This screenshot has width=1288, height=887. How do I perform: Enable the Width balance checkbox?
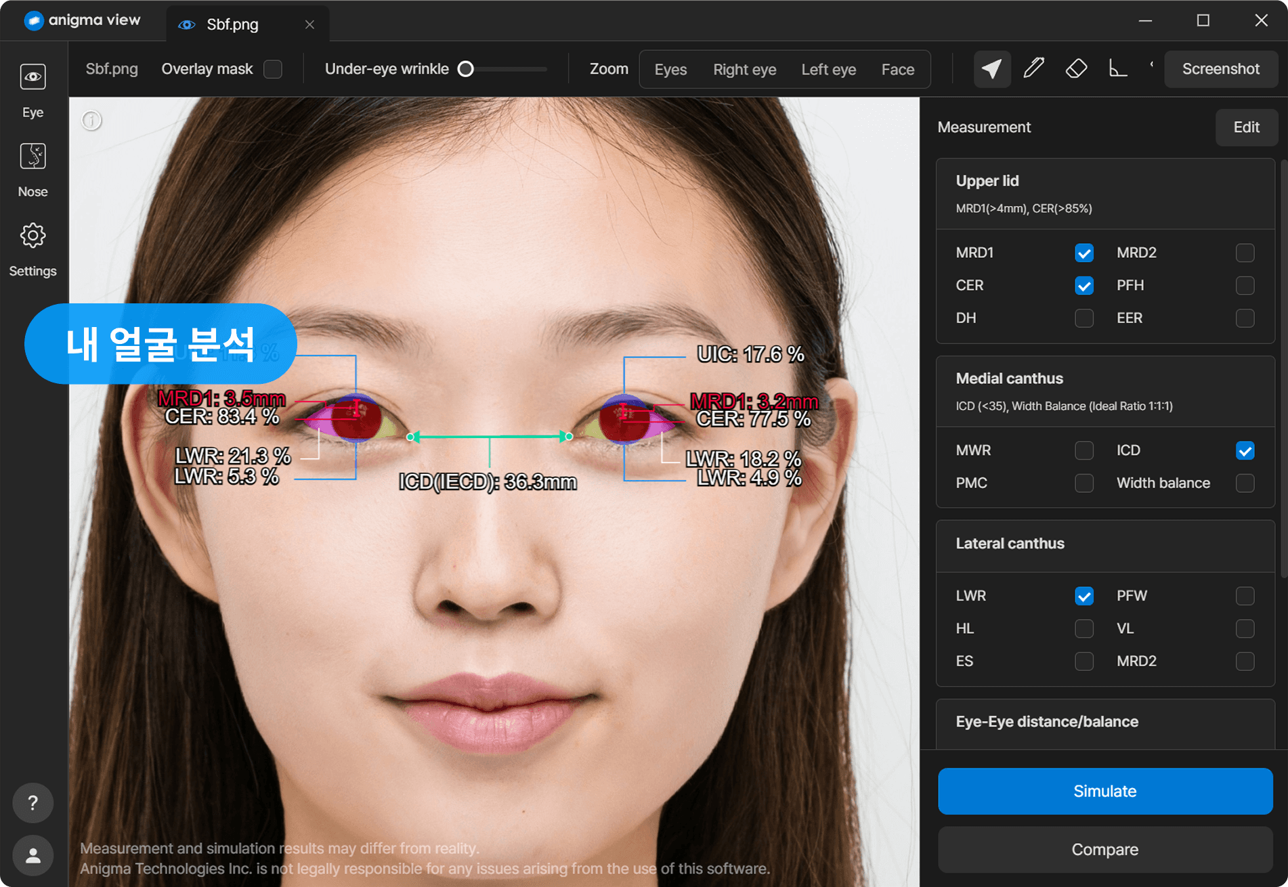[x=1245, y=483]
